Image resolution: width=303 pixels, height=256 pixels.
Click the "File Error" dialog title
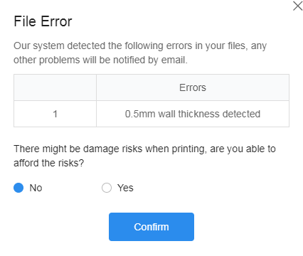(43, 21)
